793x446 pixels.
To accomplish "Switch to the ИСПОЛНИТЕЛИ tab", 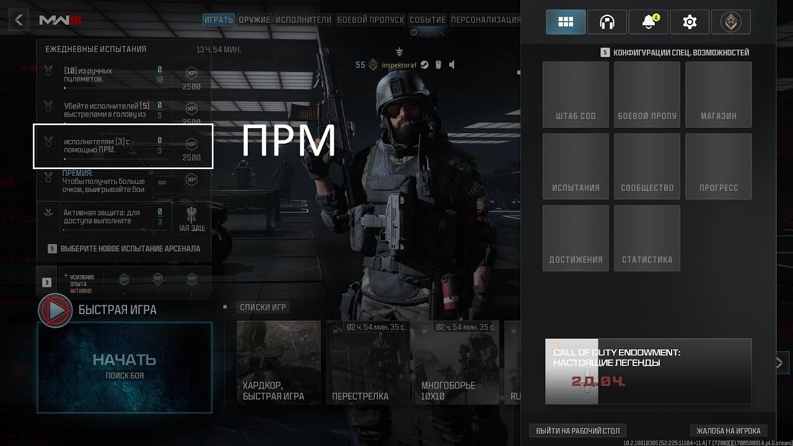I will (x=304, y=20).
